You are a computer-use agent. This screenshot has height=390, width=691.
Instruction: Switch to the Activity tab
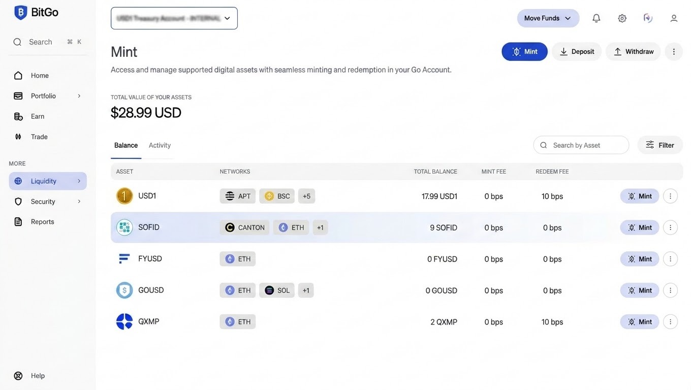click(x=160, y=145)
